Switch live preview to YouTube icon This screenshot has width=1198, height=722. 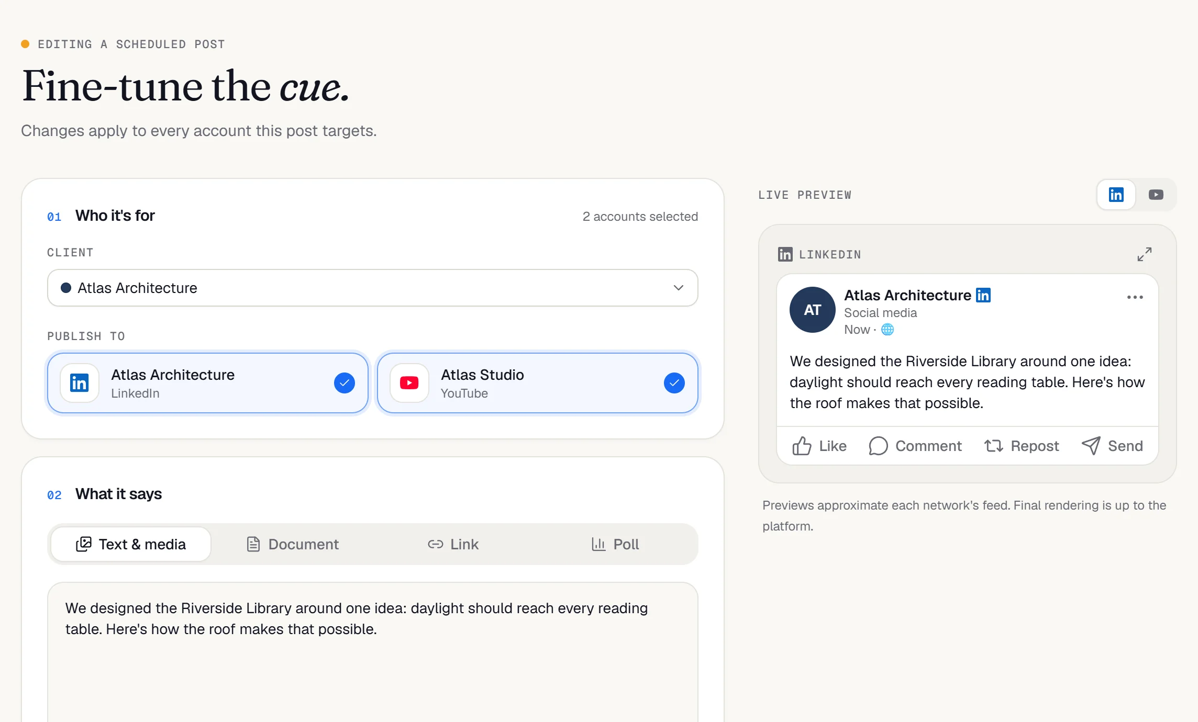[x=1156, y=195]
